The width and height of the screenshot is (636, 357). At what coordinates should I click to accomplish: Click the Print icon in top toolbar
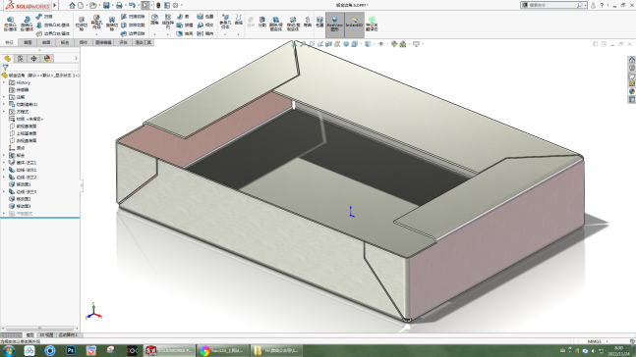[x=119, y=5]
